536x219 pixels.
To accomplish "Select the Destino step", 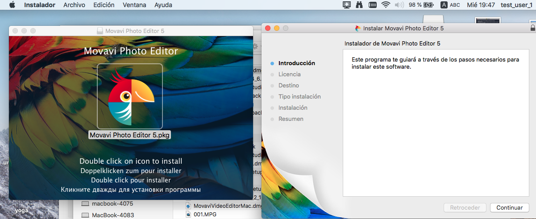I will [x=288, y=86].
